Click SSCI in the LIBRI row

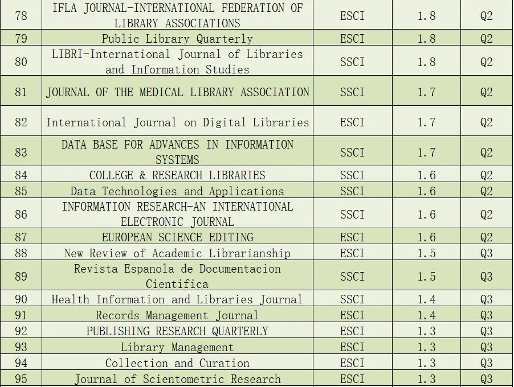tap(352, 62)
